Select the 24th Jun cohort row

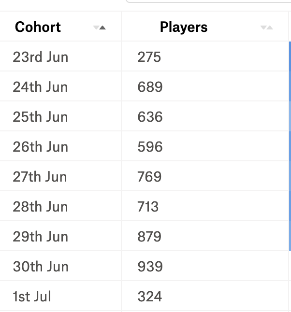point(144,86)
